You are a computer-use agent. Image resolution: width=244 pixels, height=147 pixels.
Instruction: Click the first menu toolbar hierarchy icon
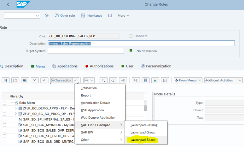pos(6,80)
